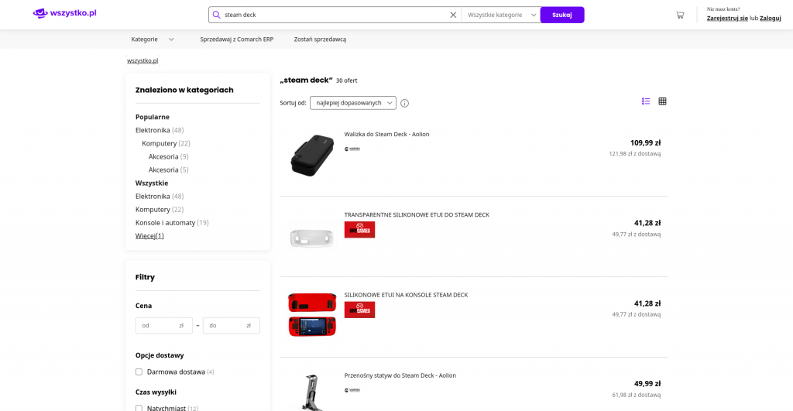Switch to list view layout
793x411 pixels.
tap(646, 101)
